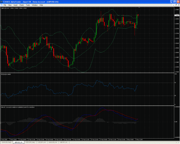Click the RSI 70 level label
This screenshot has height=144, width=180.
click(x=175, y=83)
